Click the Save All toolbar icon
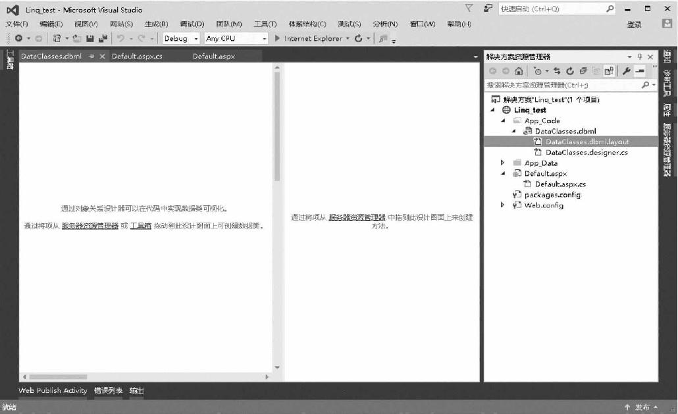Screen dimensions: 678x414 [103, 38]
